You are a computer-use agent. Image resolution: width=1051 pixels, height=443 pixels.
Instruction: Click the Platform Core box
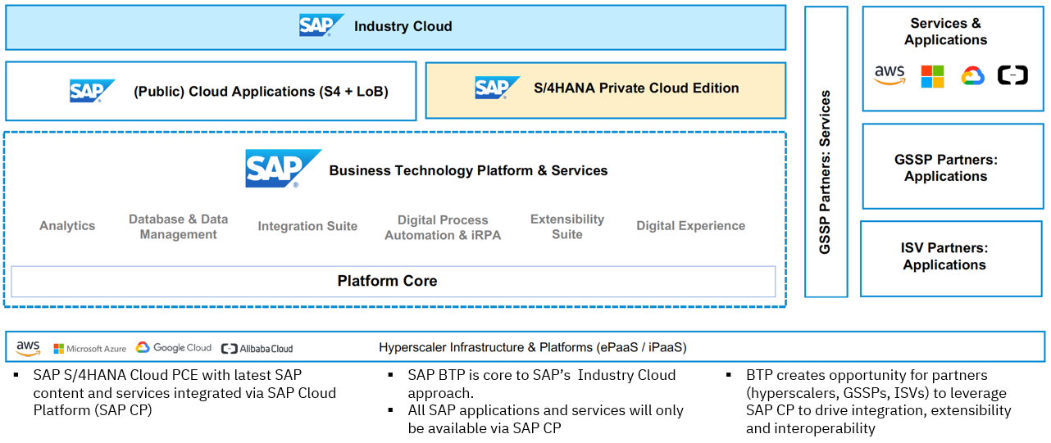tap(393, 281)
